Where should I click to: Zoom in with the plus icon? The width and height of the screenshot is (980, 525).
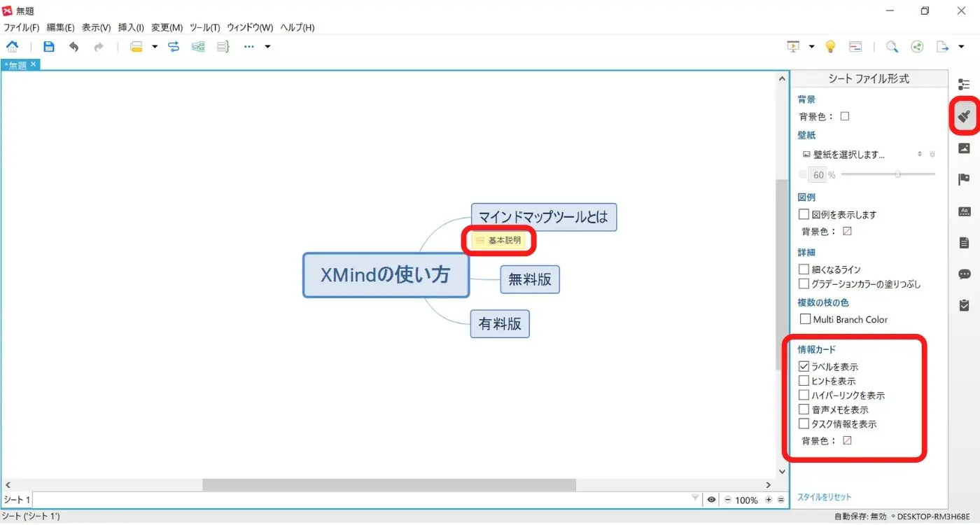tap(769, 500)
